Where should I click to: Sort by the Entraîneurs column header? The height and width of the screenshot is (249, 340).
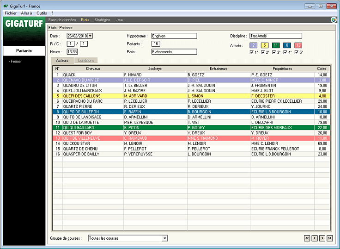[x=219, y=68]
